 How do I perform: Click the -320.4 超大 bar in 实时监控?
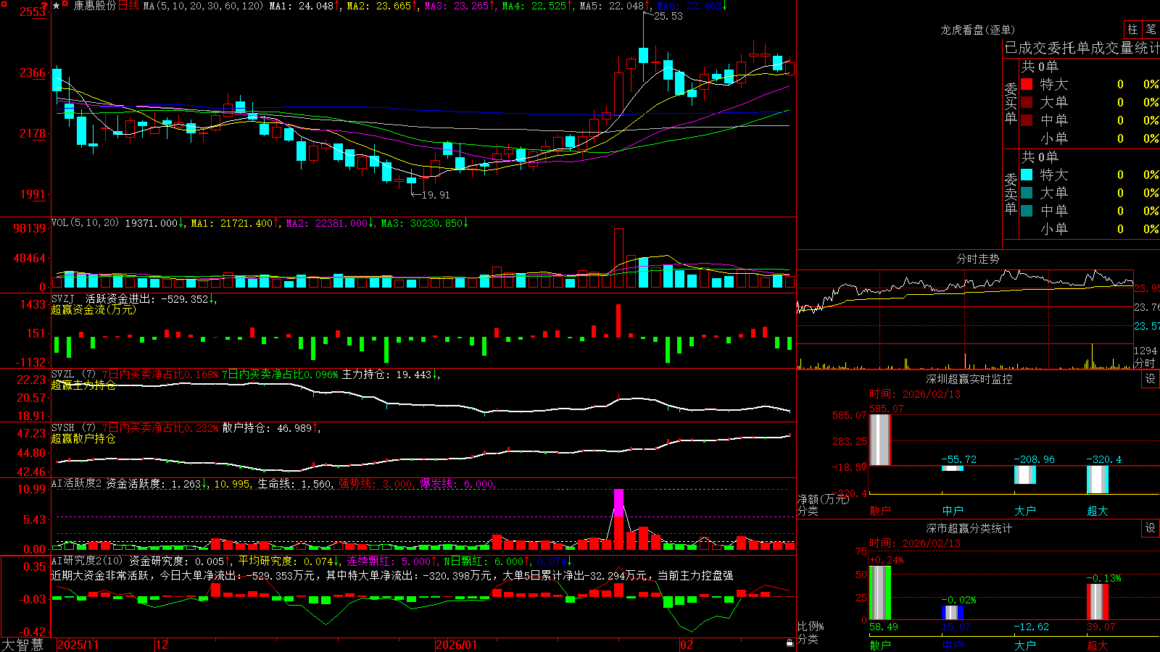[1098, 480]
